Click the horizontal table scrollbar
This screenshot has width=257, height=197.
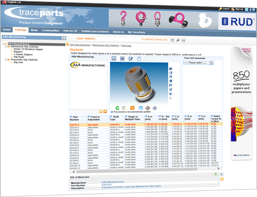(x=146, y=169)
